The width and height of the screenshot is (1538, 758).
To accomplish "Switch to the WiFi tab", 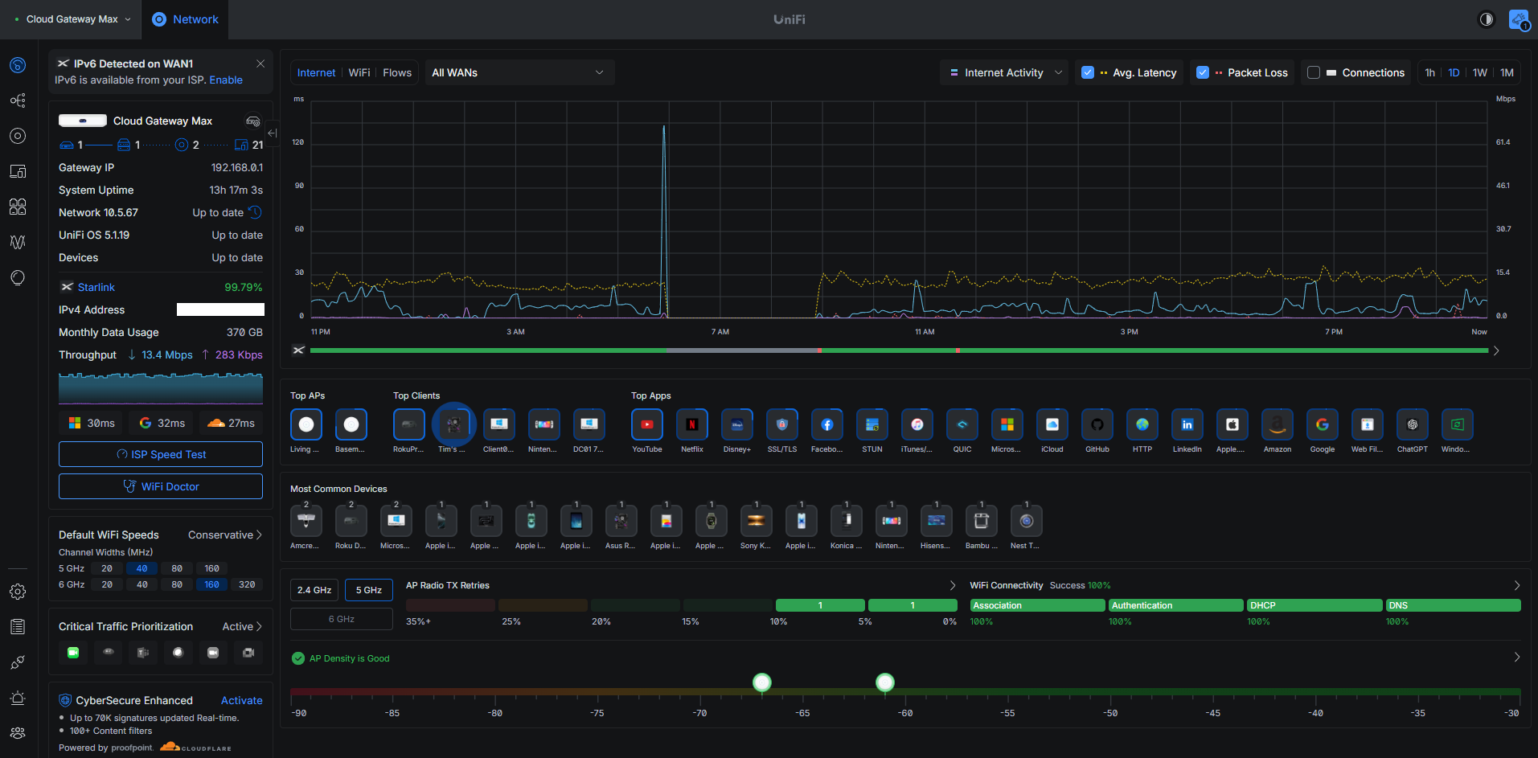I will point(359,72).
